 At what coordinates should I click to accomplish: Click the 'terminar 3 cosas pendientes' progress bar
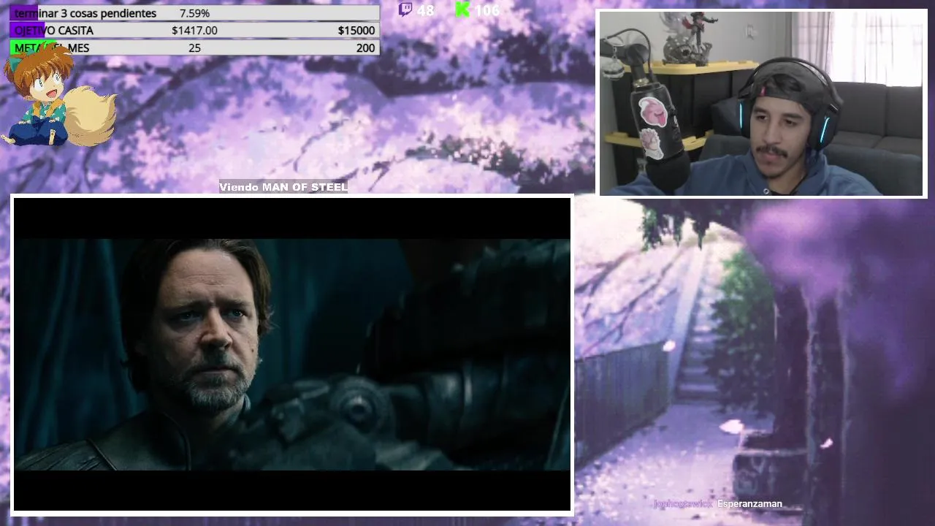(x=194, y=13)
